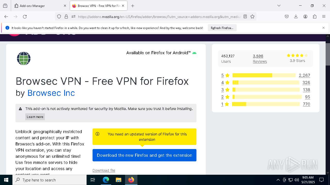Bookmark this page with the star
The image size is (330, 185).
(x=252, y=16)
